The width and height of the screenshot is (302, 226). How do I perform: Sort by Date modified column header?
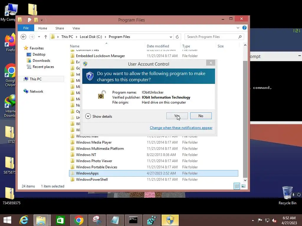click(158, 46)
